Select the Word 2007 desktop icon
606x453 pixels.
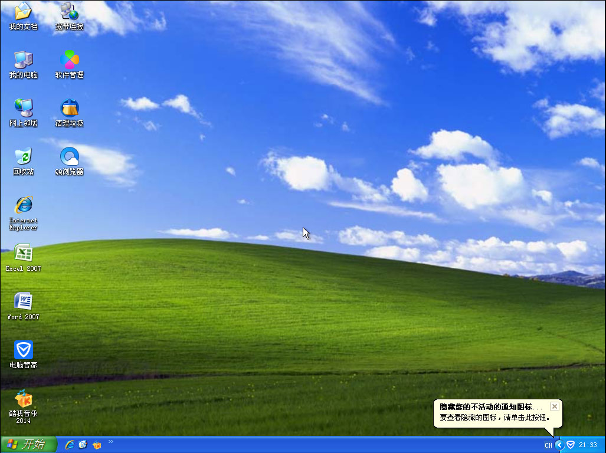pos(23,306)
